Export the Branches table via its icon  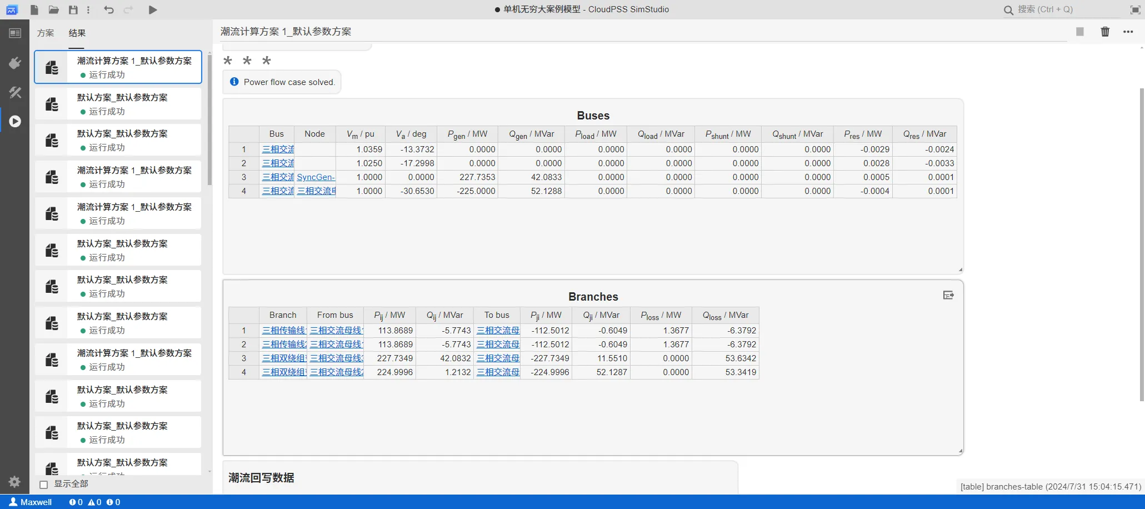pyautogui.click(x=948, y=295)
